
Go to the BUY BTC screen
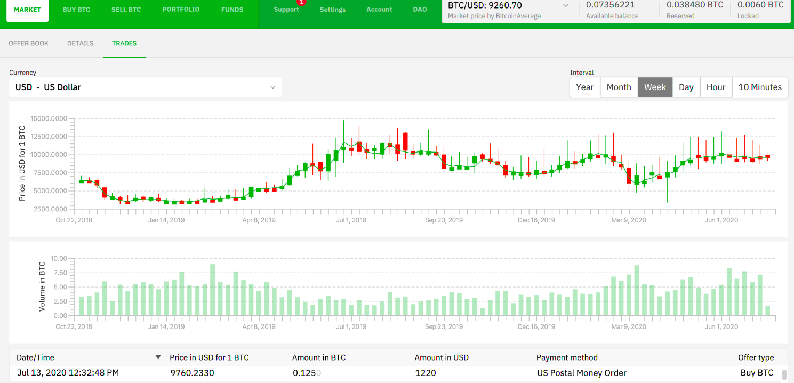[x=76, y=9]
